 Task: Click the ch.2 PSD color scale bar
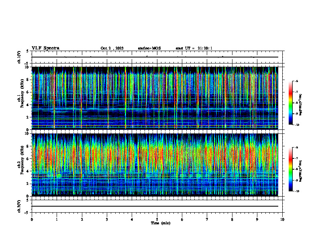tap(290, 169)
